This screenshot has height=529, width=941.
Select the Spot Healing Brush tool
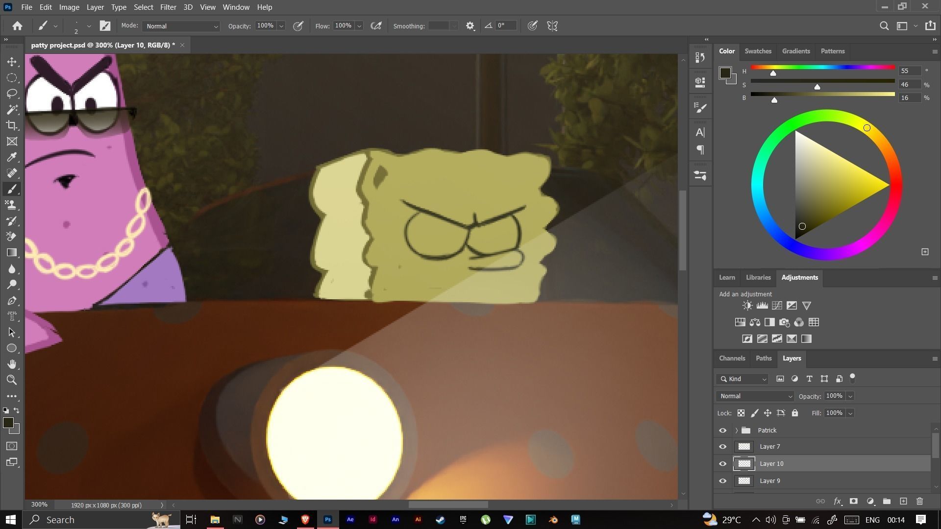(x=12, y=173)
